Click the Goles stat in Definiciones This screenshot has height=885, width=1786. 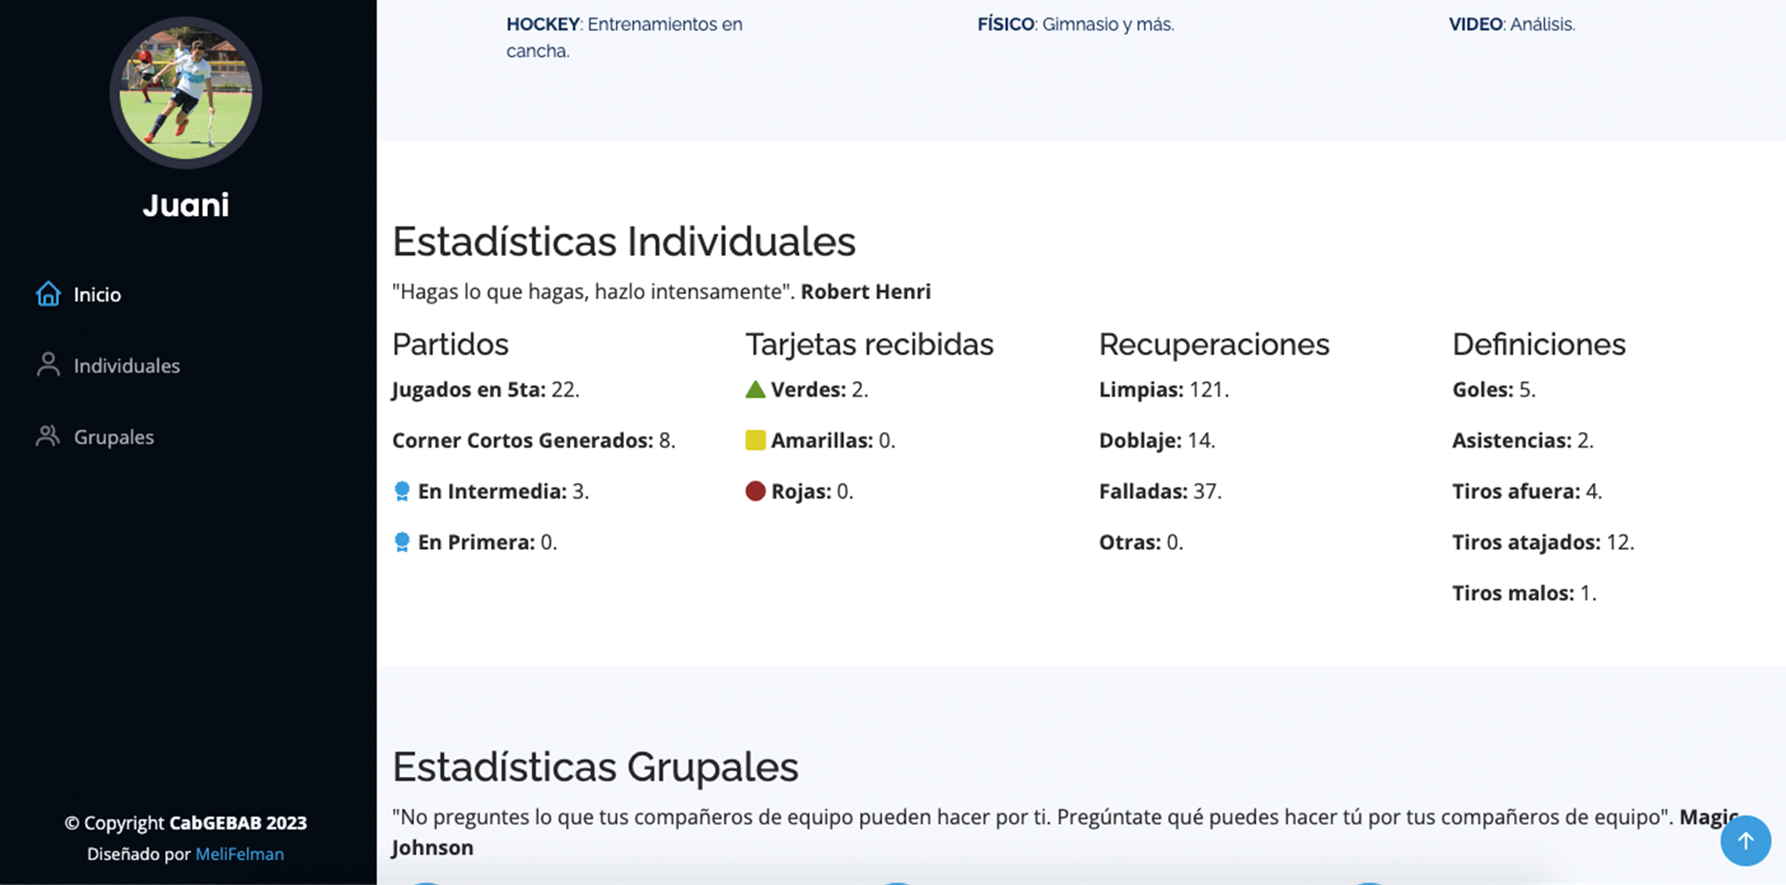point(1493,389)
